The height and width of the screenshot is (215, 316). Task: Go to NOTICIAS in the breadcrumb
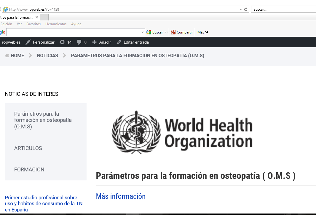coord(47,55)
